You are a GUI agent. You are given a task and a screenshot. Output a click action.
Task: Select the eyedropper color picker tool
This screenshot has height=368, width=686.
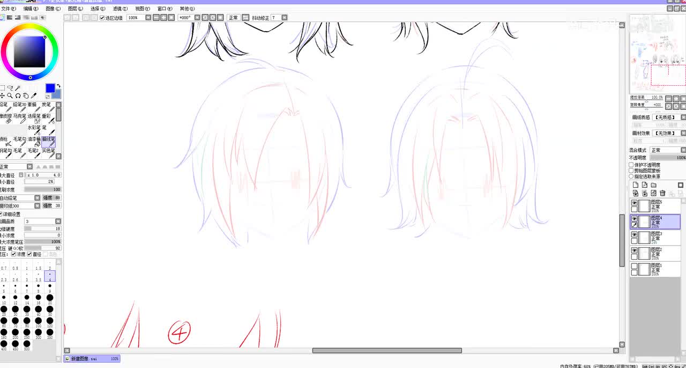33,95
